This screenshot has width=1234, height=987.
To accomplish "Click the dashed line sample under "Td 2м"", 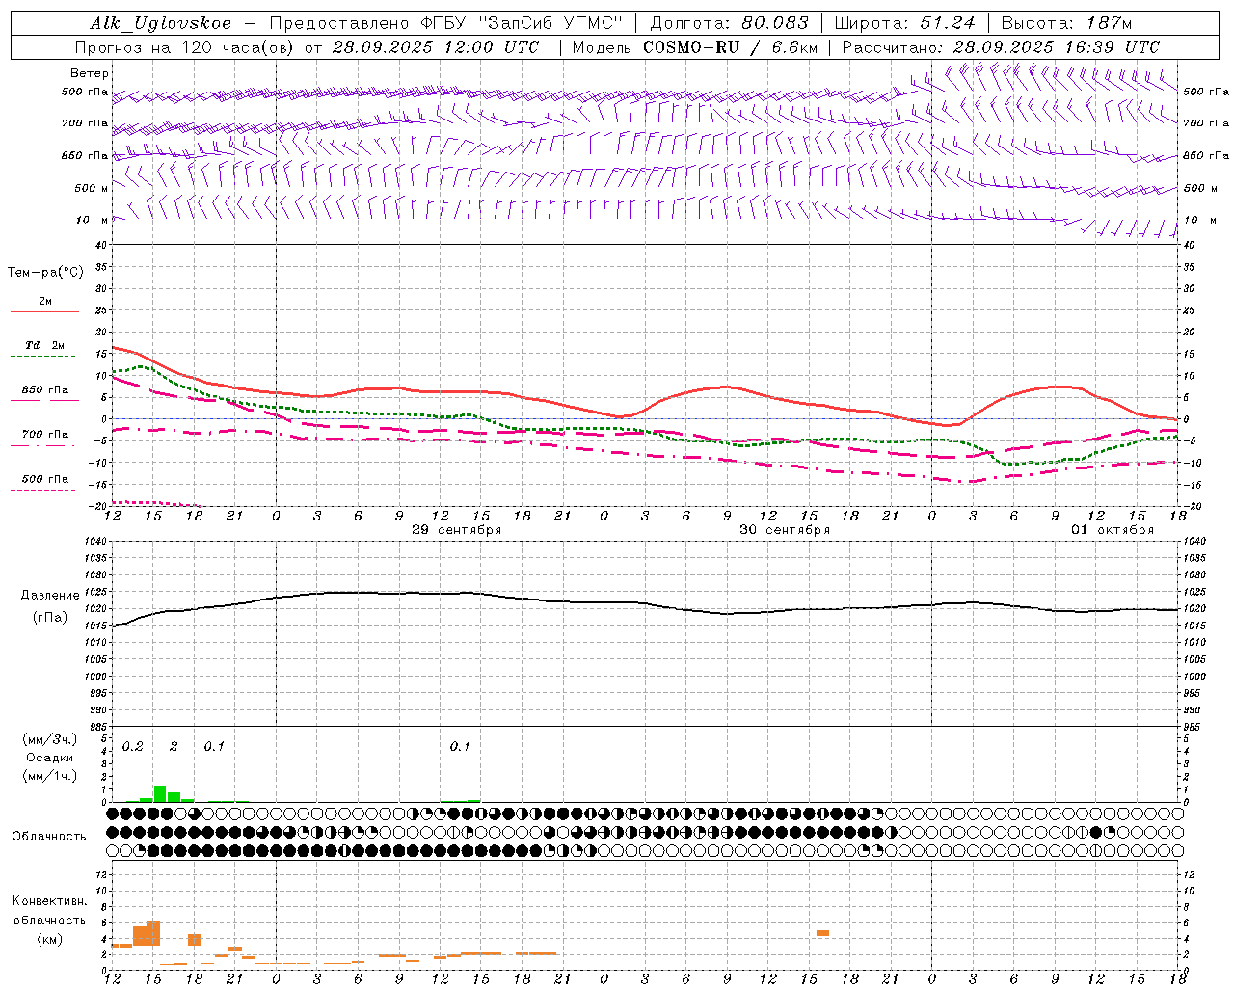I will [44, 357].
